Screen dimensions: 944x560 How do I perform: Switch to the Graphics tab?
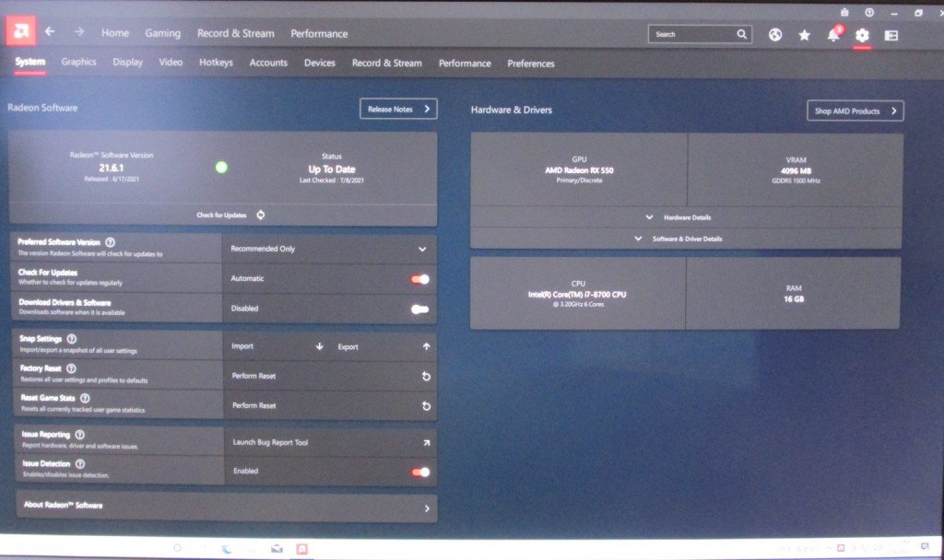click(79, 62)
